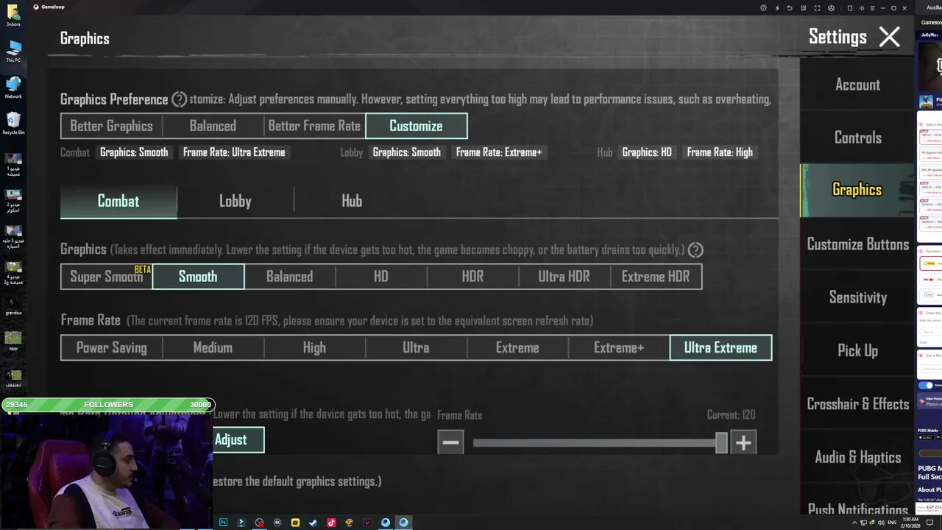Open help icon beside Graphics quality note

click(x=695, y=250)
